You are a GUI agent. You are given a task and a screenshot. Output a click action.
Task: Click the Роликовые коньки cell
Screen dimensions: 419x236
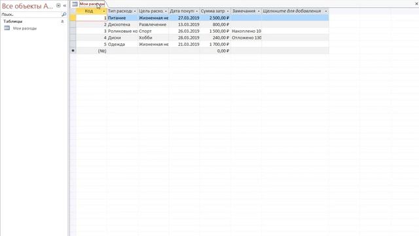pyautogui.click(x=122, y=31)
